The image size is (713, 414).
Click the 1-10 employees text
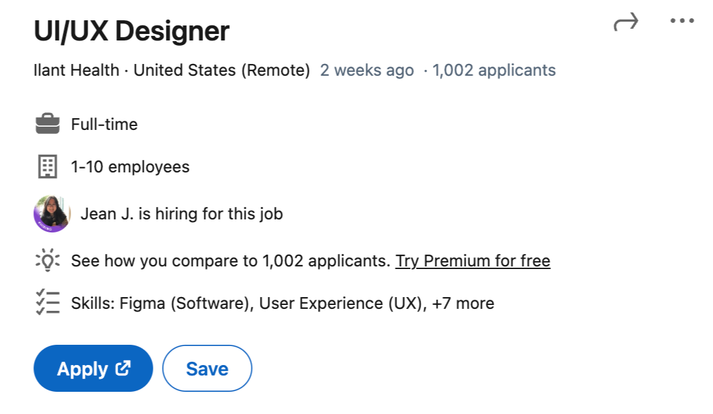tap(130, 167)
